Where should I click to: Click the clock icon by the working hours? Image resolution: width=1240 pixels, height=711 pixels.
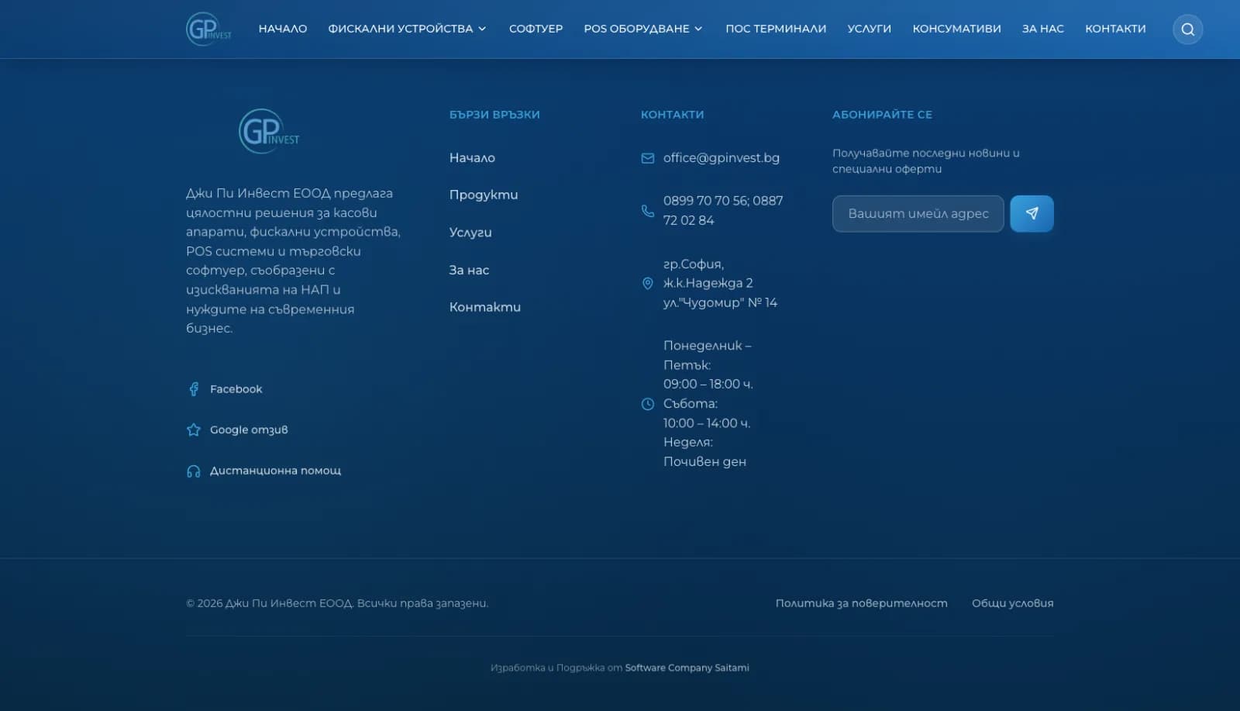[648, 404]
